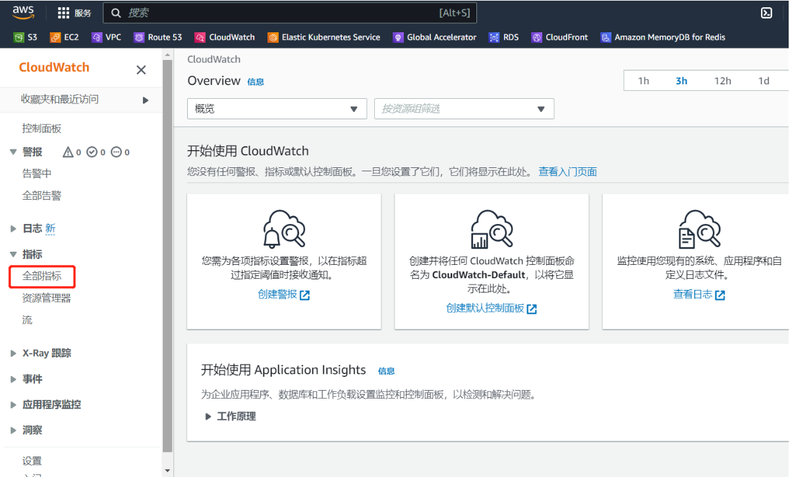The width and height of the screenshot is (790, 477).
Task: Click the AWS logo home icon
Action: (23, 12)
